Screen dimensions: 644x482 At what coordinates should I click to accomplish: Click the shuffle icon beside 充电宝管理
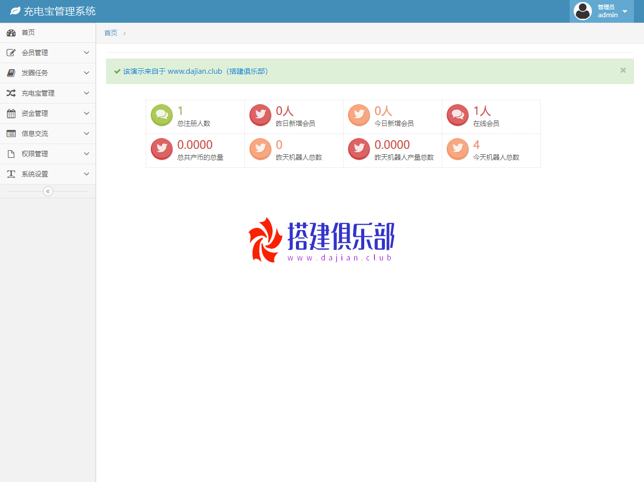[11, 93]
